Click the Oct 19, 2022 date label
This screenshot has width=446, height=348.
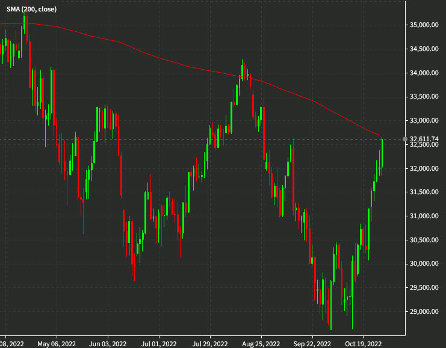(x=363, y=344)
